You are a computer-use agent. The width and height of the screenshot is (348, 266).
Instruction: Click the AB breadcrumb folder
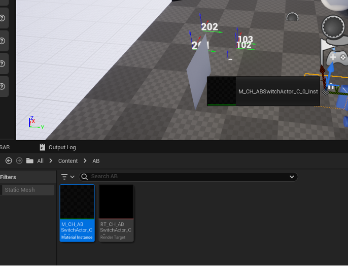coord(96,161)
